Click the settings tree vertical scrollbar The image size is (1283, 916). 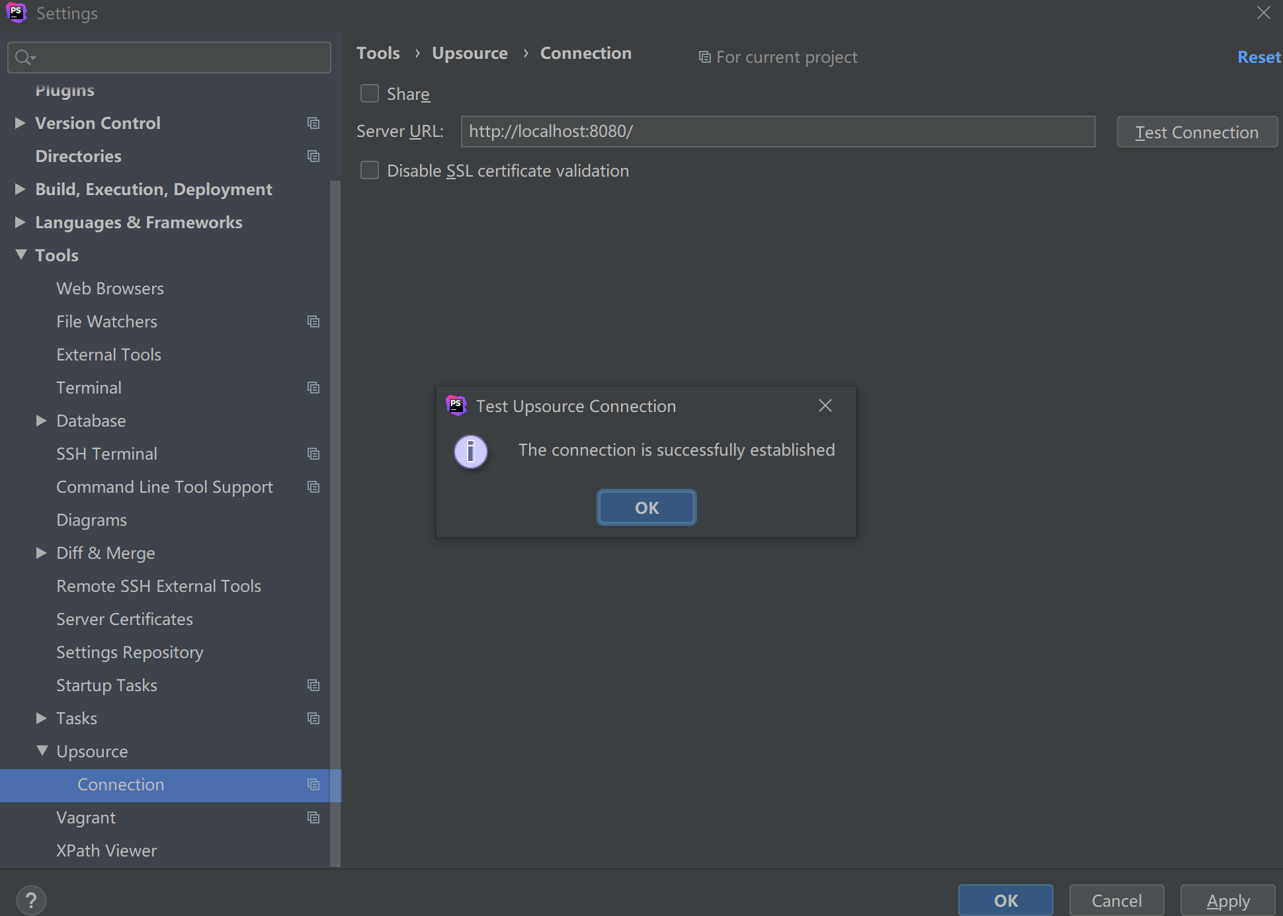pyautogui.click(x=335, y=522)
